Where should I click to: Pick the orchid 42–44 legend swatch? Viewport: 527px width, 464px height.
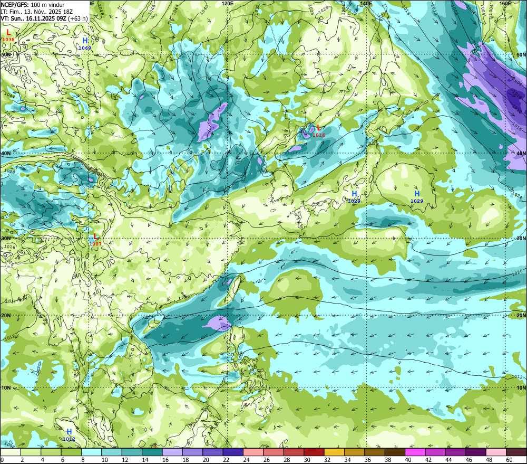click(x=435, y=452)
